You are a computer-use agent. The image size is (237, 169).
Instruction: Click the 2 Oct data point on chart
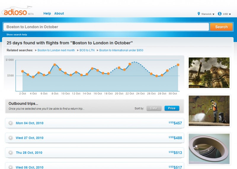point(23,71)
